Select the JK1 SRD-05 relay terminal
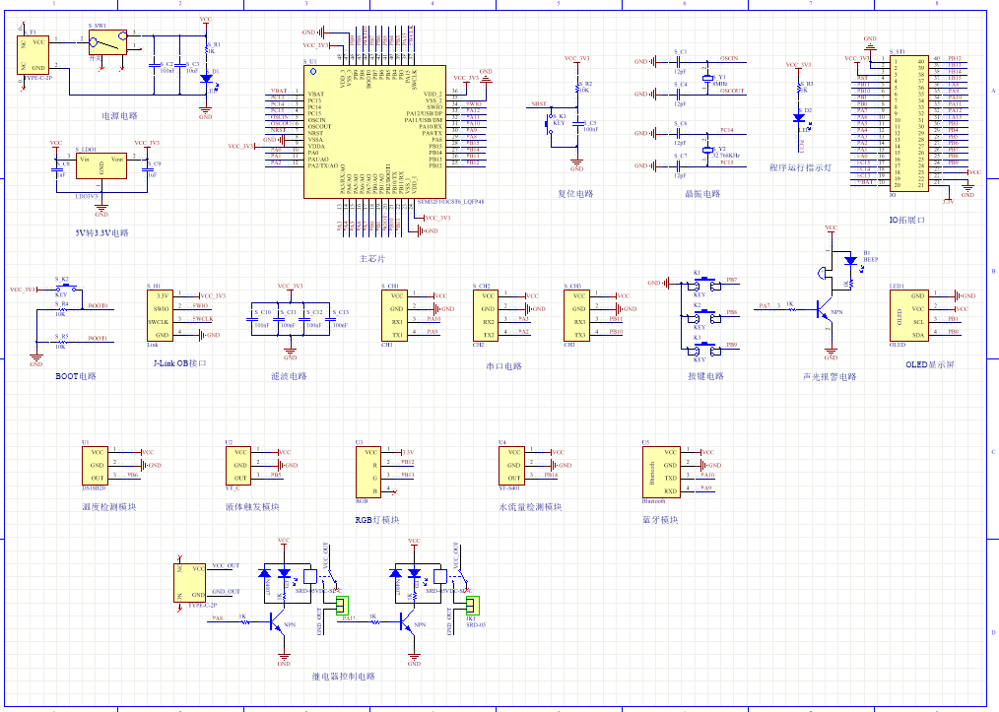999x712 pixels. click(472, 605)
